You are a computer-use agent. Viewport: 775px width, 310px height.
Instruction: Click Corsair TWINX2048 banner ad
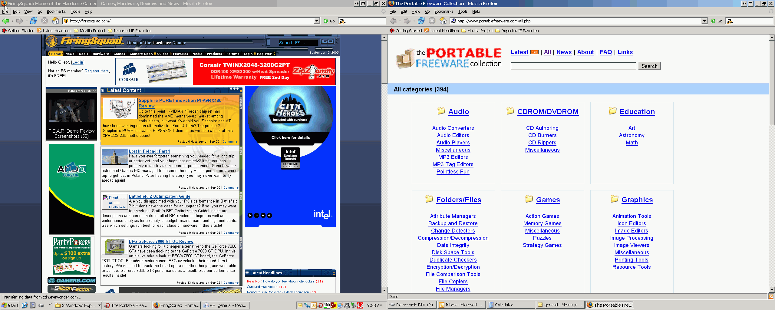point(226,71)
